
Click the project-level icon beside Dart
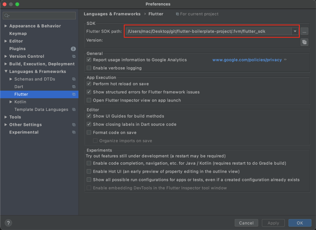pyautogui.click(x=74, y=87)
